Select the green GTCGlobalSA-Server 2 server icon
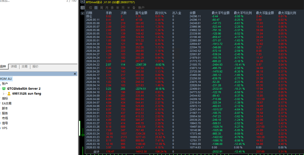Image resolution: width=304 pixels, height=155 pixels. tap(4, 89)
